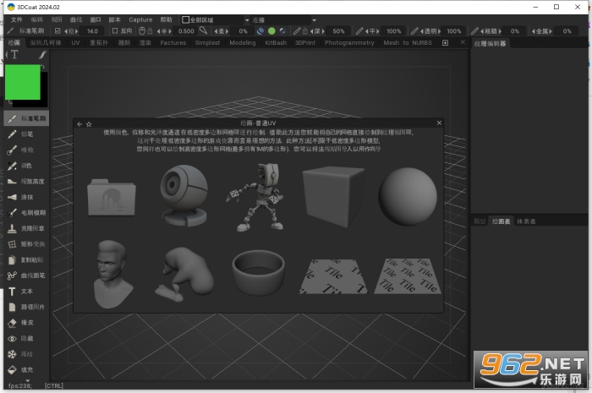This screenshot has width=592, height=393.
Task: Toggle the checkbox before the 14.0 value
Action: pyautogui.click(x=58, y=31)
